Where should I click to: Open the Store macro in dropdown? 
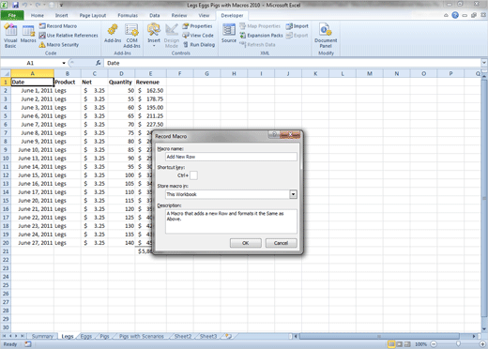[x=293, y=194]
